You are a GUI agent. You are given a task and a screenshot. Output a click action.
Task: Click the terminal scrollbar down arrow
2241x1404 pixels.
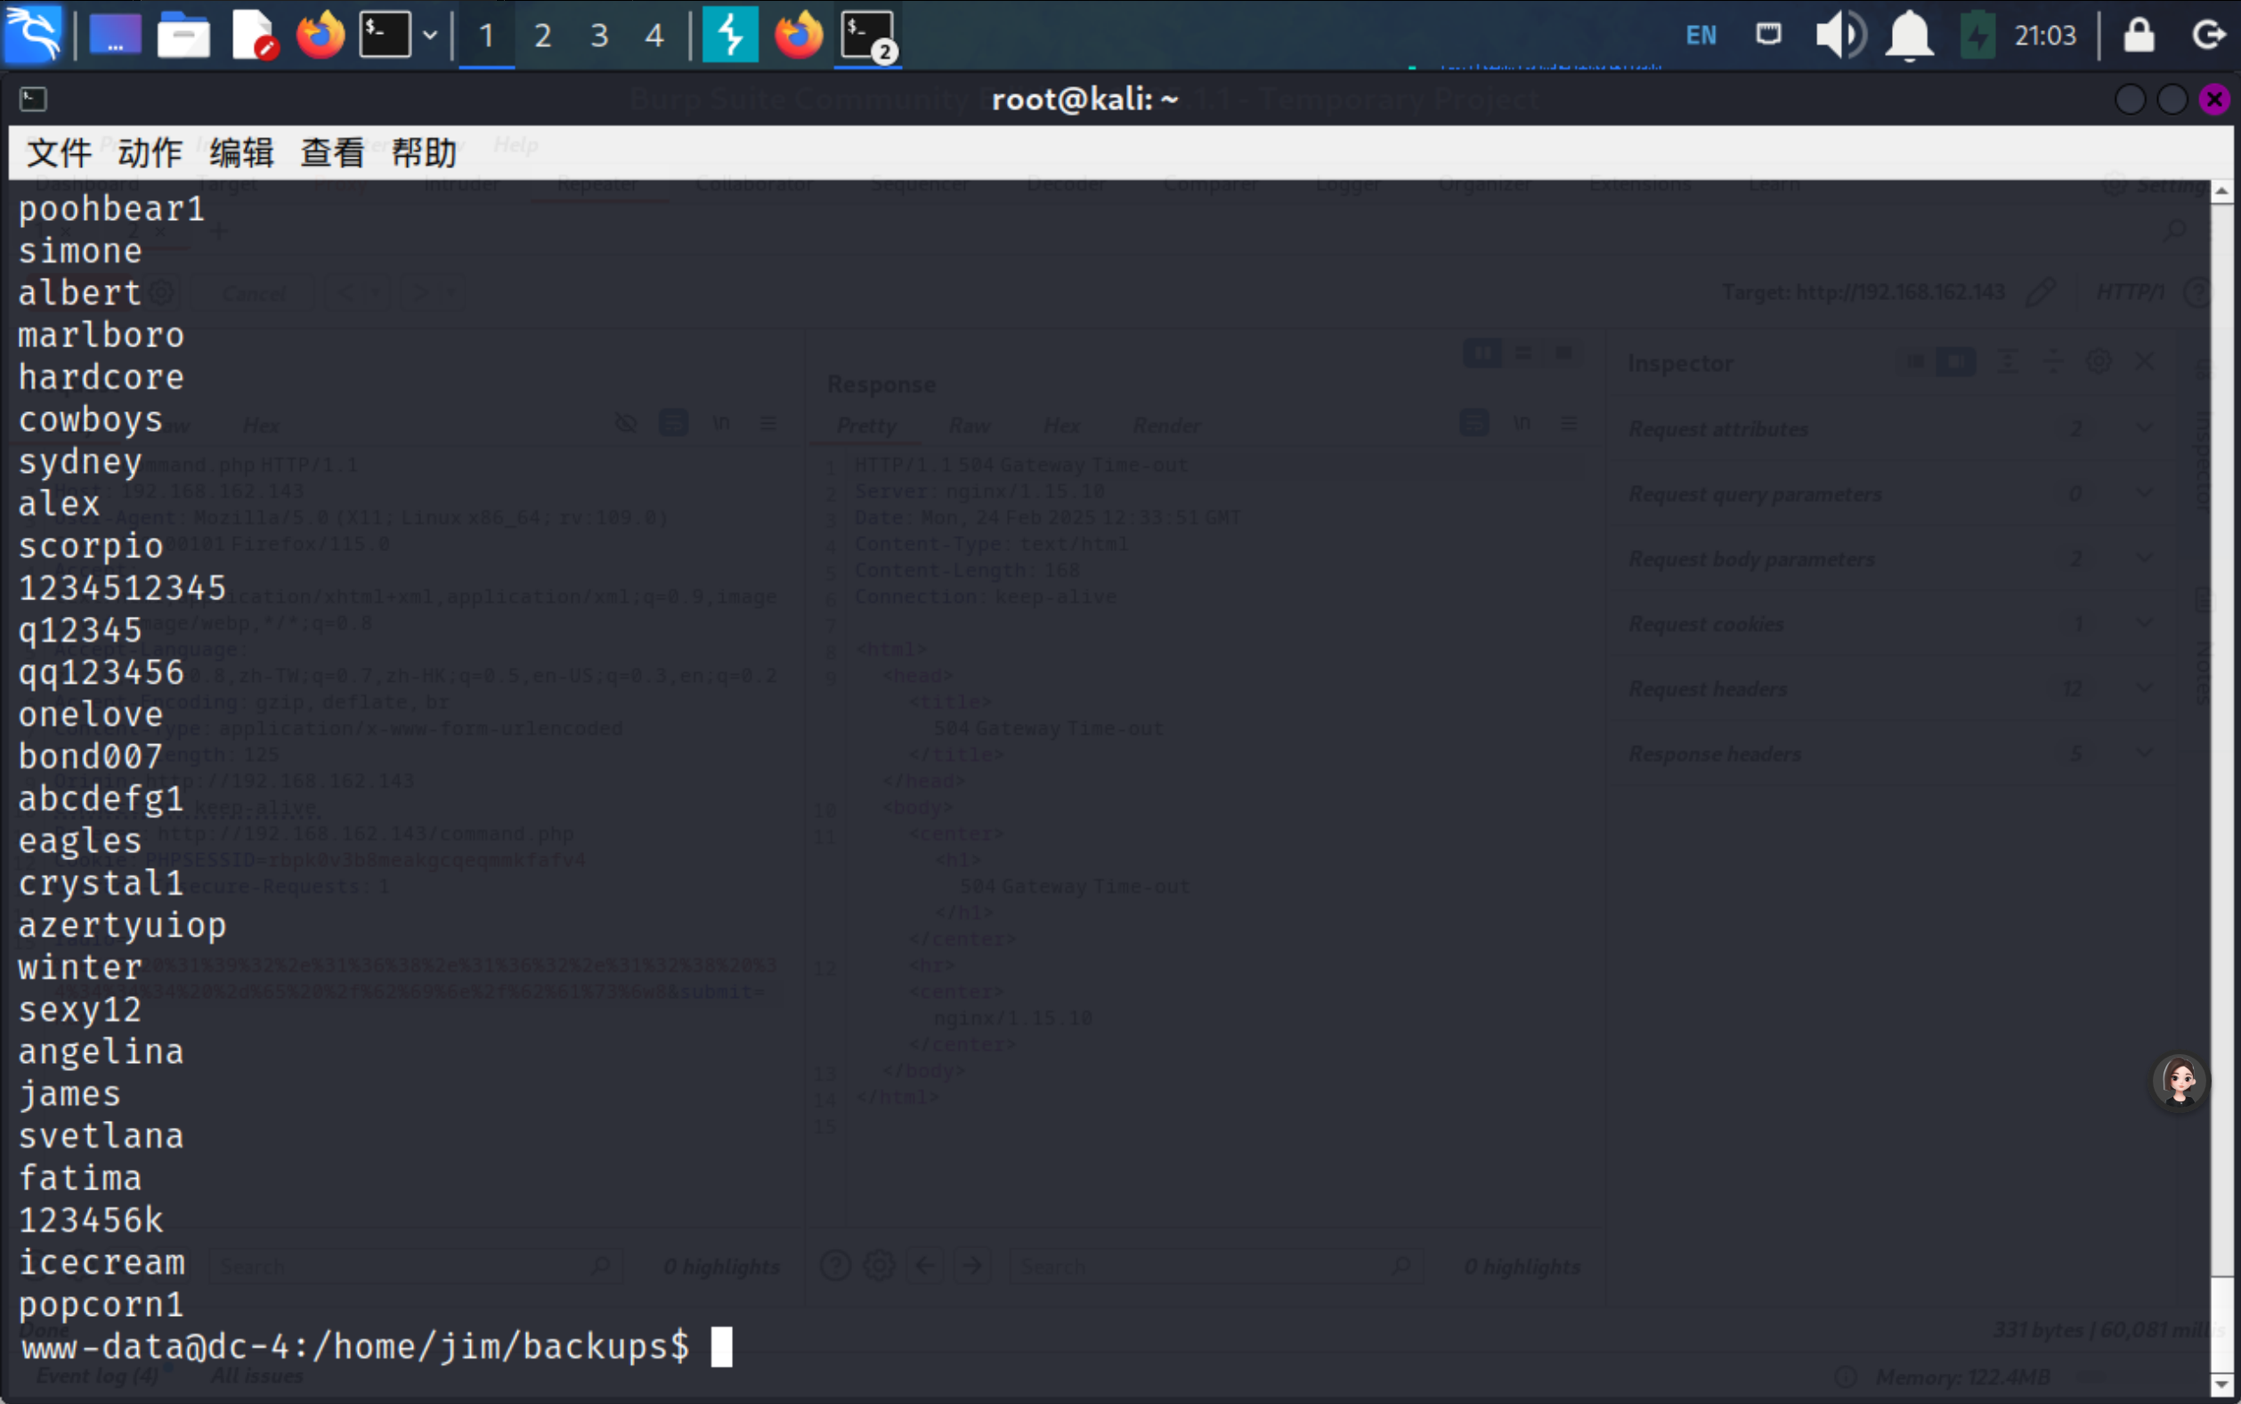click(2221, 1384)
